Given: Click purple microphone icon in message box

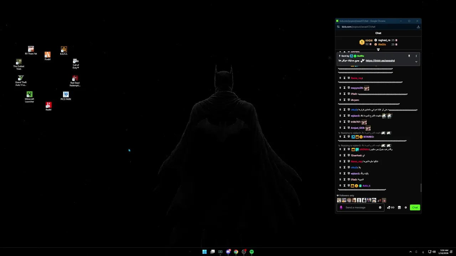Looking at the screenshot, I should click(x=341, y=207).
